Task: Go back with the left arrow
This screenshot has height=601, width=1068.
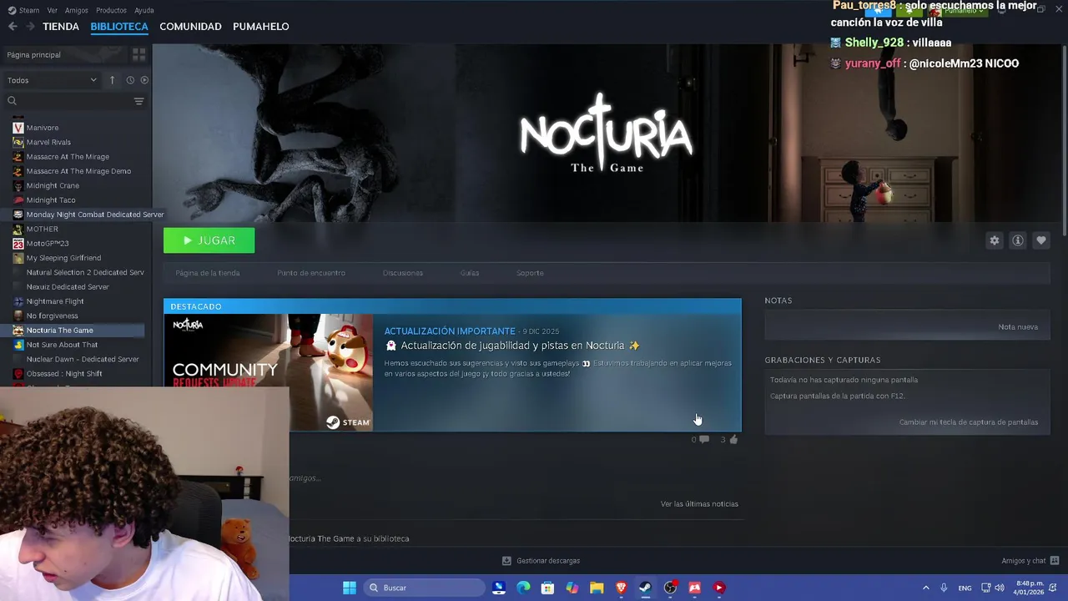Action: point(13,27)
